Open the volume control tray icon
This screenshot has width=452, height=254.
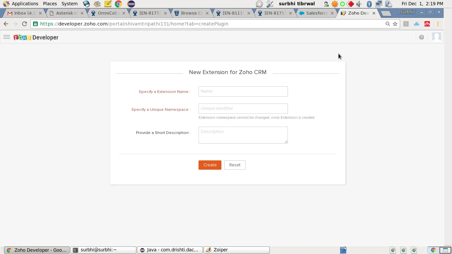[359, 4]
